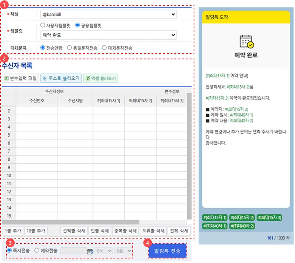Add ten rows with 10줄 추가
This screenshot has width=295, height=263.
pyautogui.click(x=36, y=231)
